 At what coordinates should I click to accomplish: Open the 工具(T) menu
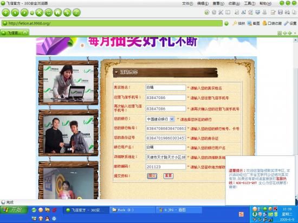(250, 3)
